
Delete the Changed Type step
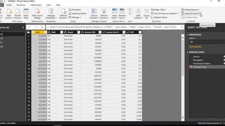[x=191, y=67]
